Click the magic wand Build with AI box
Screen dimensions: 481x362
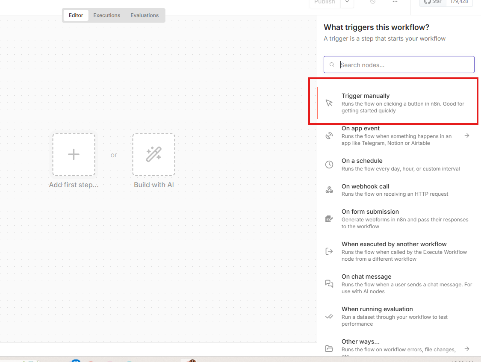pyautogui.click(x=153, y=155)
